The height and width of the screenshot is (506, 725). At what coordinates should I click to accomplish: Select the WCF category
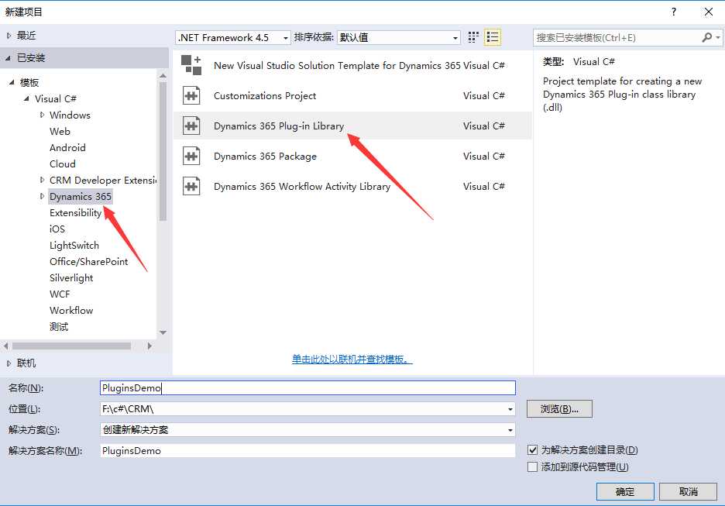point(60,294)
